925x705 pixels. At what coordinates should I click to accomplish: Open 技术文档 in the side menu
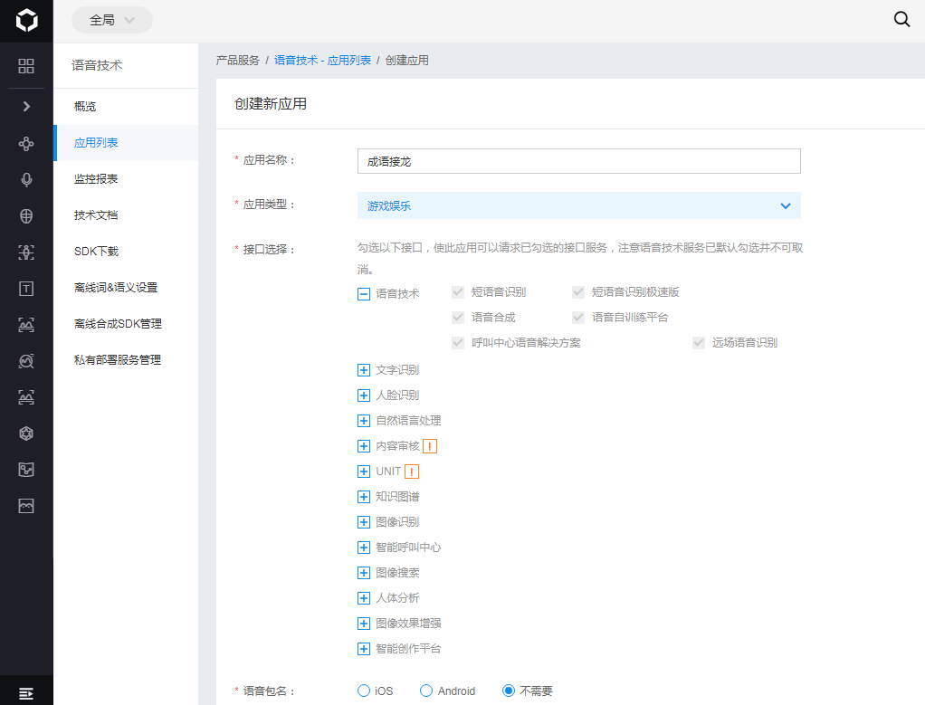[x=126, y=215]
